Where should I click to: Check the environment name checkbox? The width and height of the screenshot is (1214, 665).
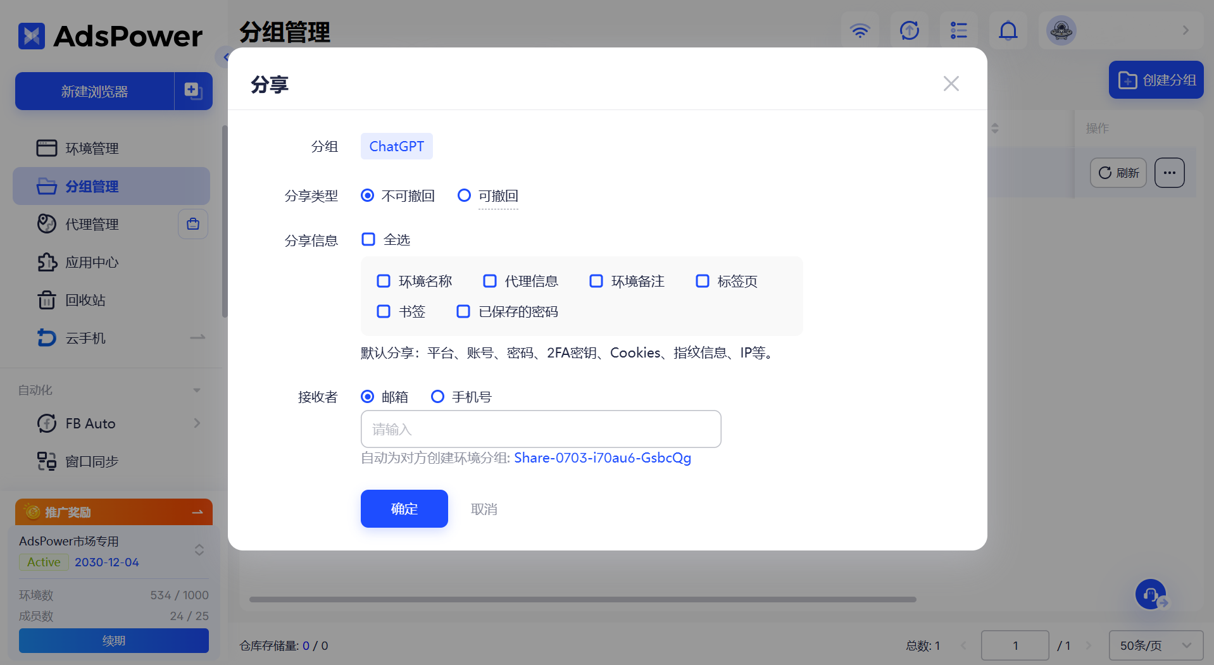[x=384, y=281]
